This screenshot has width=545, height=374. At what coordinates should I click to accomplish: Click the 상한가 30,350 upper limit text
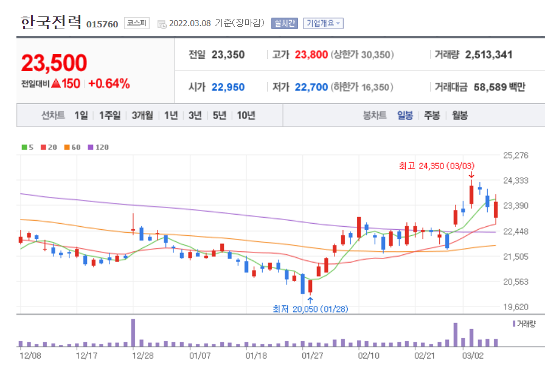pos(362,55)
